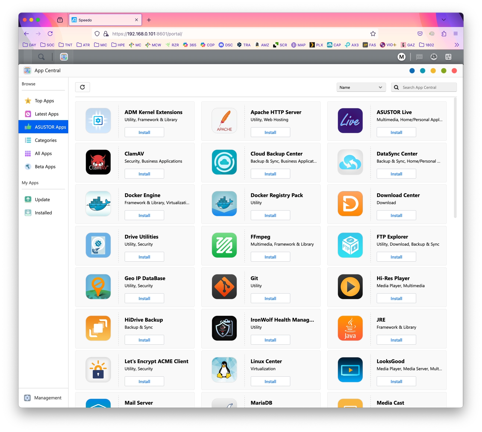The height and width of the screenshot is (432, 482).
Task: Click the ADM Kernel Extensions app icon
Action: [98, 121]
